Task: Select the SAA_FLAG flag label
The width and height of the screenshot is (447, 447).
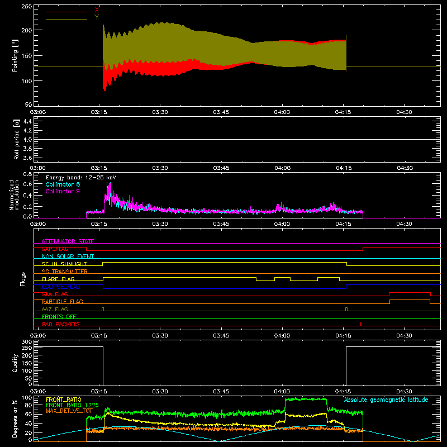Action: tap(55, 294)
